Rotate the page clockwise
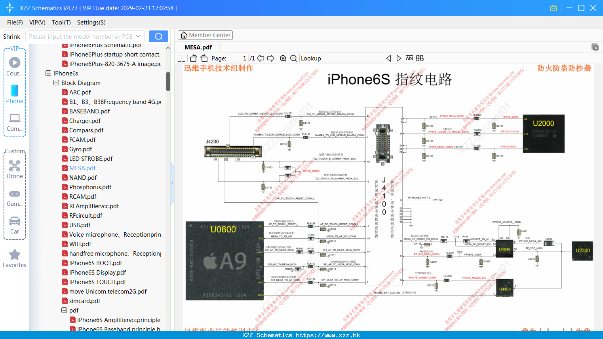 (x=204, y=58)
